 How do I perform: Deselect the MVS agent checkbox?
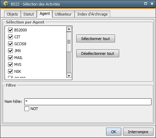click(x=10, y=65)
